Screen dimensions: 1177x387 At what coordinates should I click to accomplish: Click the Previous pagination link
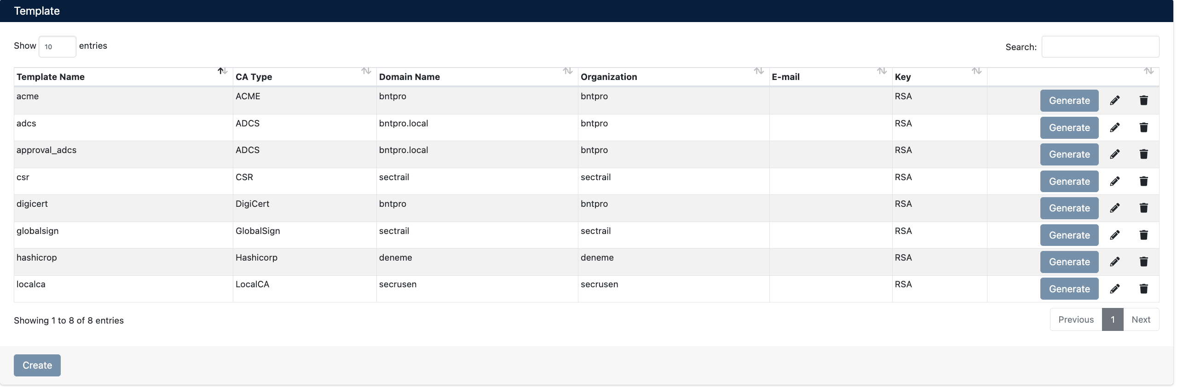(x=1076, y=319)
